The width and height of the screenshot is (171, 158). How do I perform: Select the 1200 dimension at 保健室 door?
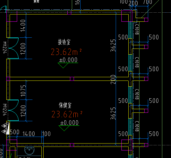(x=23, y=111)
